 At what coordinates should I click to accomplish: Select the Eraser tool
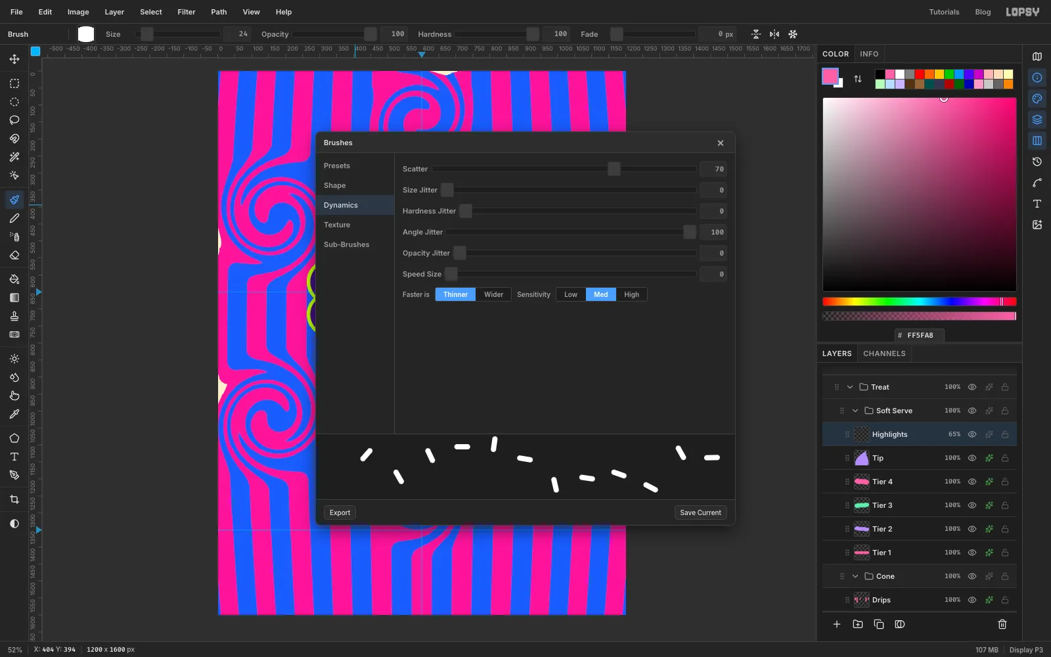pyautogui.click(x=14, y=255)
